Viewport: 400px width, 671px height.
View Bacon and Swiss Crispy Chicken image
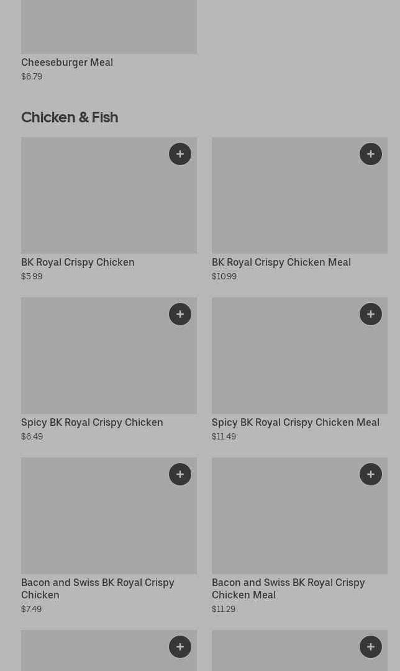pos(109,515)
